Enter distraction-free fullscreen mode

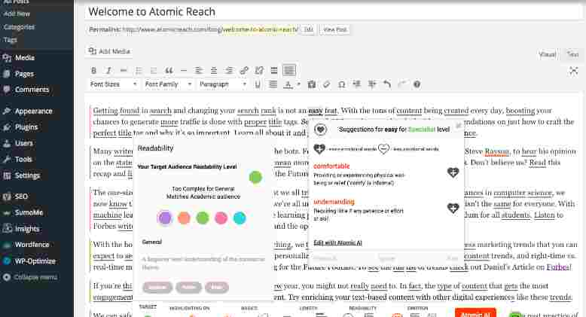[573, 71]
